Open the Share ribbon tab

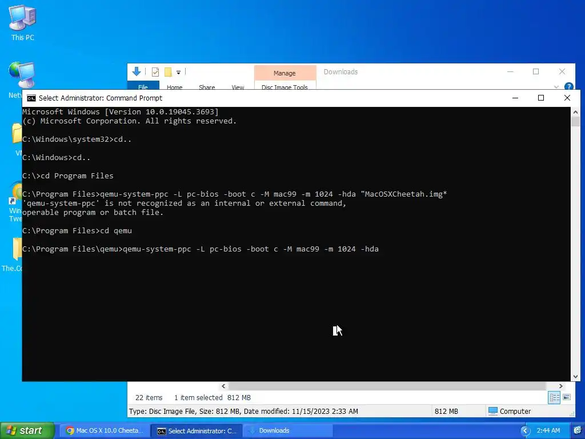point(207,87)
